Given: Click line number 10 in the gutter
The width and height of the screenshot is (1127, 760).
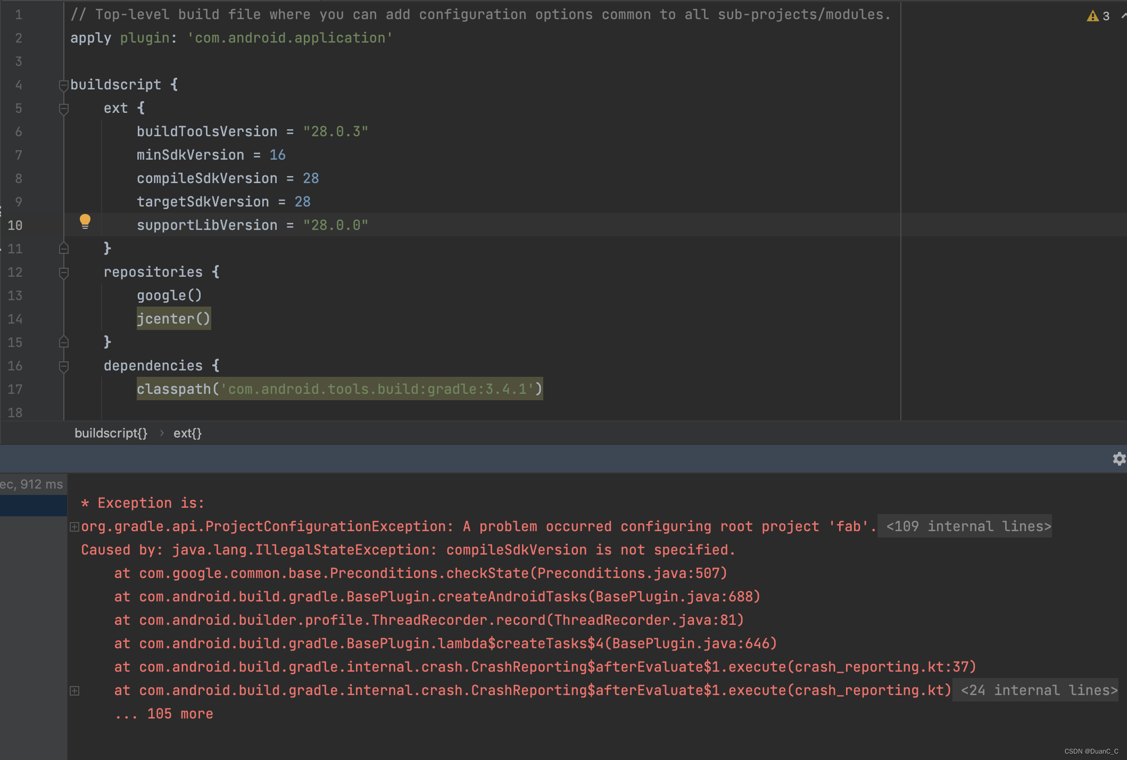Looking at the screenshot, I should (15, 226).
